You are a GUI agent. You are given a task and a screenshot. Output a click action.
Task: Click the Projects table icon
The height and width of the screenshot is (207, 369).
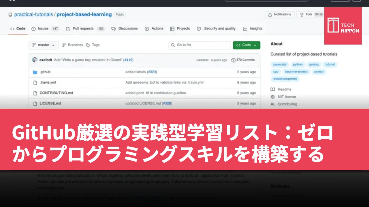click(x=172, y=29)
